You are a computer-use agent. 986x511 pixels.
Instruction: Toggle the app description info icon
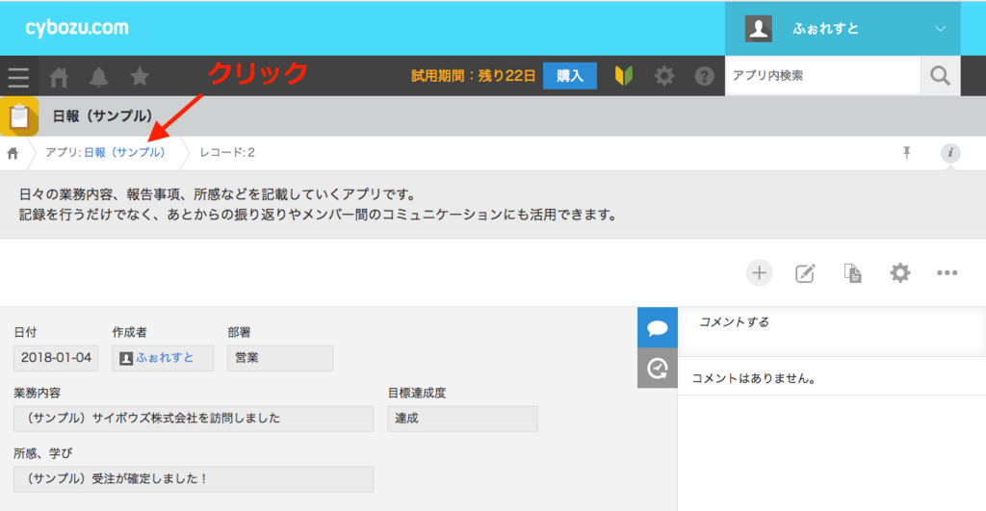[950, 153]
